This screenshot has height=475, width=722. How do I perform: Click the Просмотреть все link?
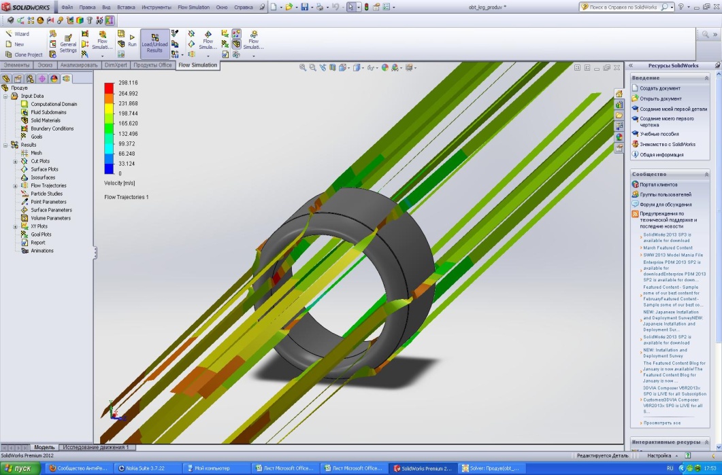(661, 423)
